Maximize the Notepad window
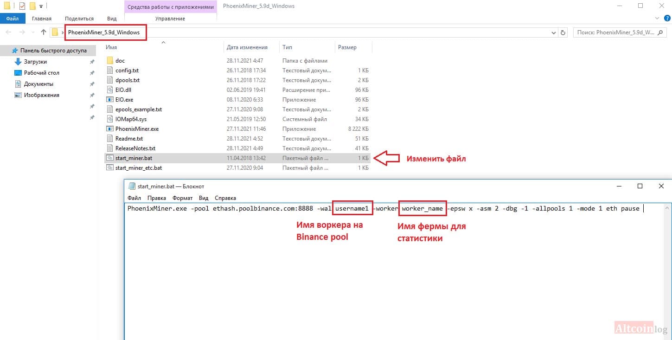The height and width of the screenshot is (340, 672). [x=640, y=186]
